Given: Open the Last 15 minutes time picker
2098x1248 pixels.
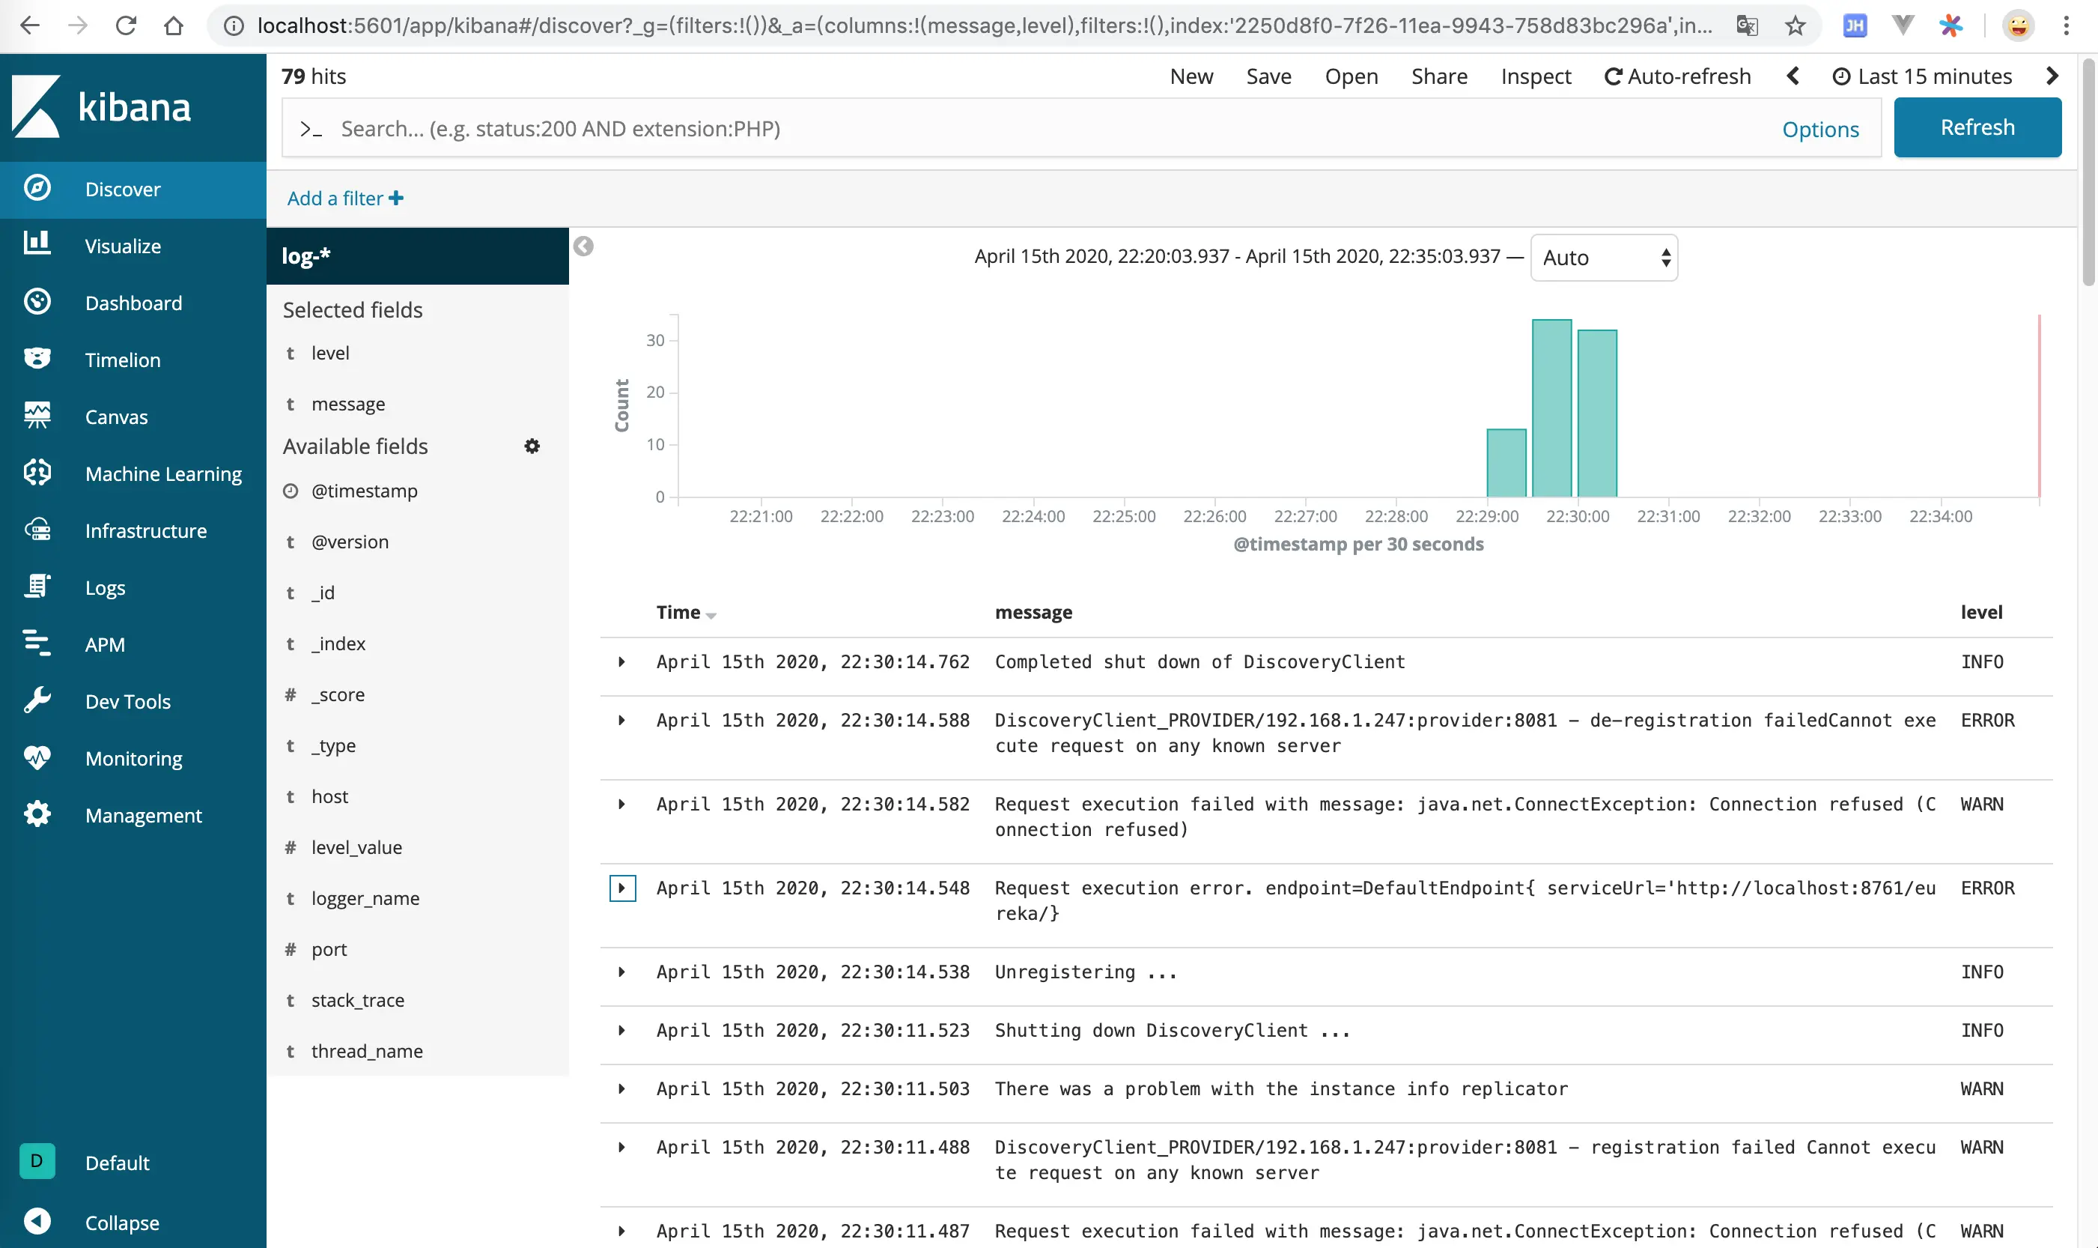Looking at the screenshot, I should (x=1921, y=76).
